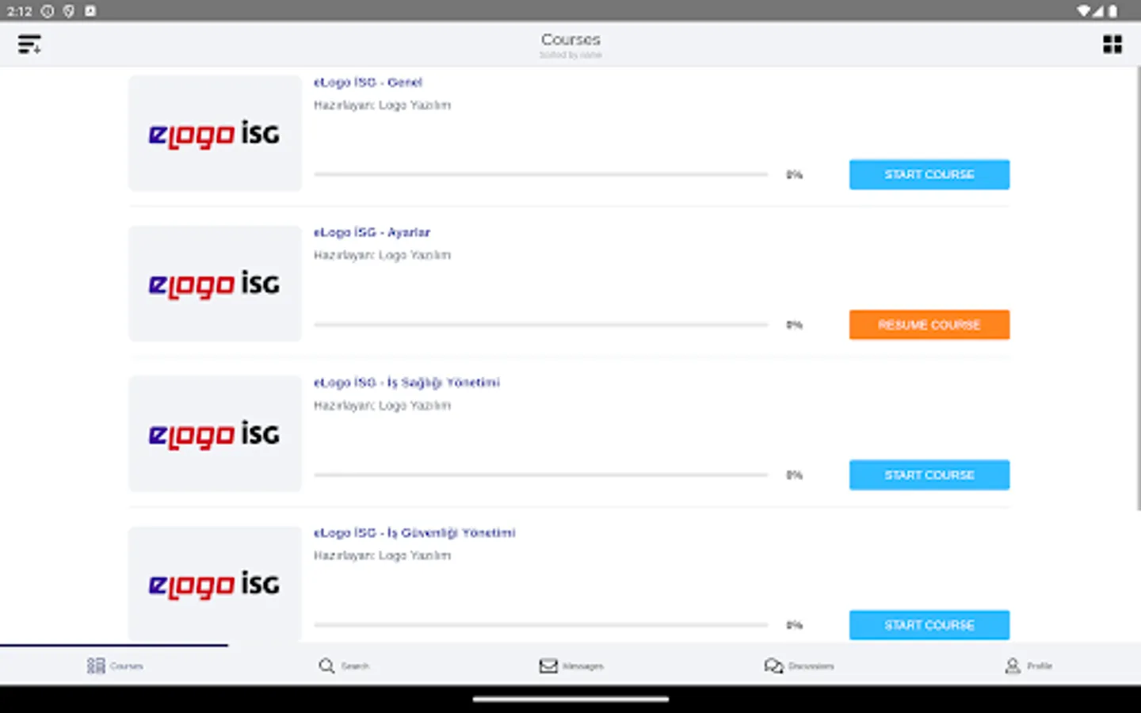
Task: Click the İş Sağlığı Yönetimi progress bar
Action: coord(541,475)
